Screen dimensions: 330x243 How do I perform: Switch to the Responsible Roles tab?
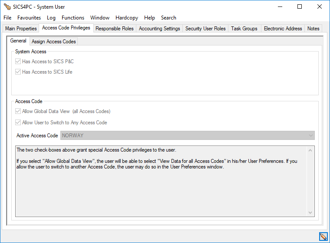(115, 29)
